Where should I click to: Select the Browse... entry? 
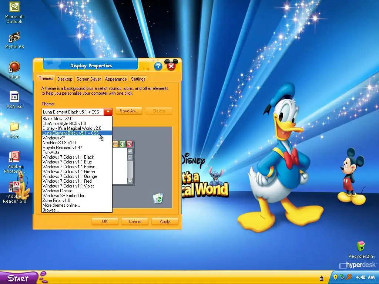click(77, 210)
